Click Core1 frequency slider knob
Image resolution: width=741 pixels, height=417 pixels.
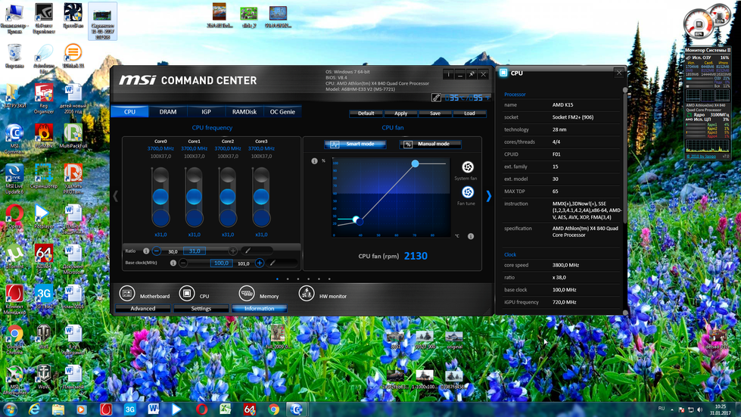click(195, 197)
